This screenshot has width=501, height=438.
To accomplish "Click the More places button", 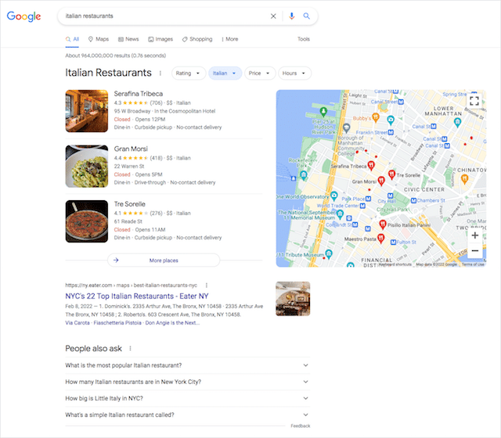I will [x=164, y=260].
